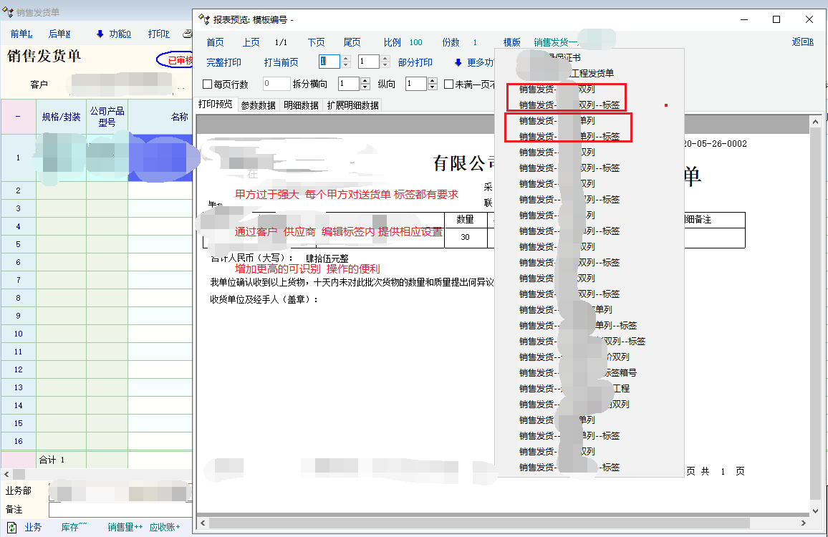Go to 下页 in the preview
The height and width of the screenshot is (537, 828).
point(316,42)
